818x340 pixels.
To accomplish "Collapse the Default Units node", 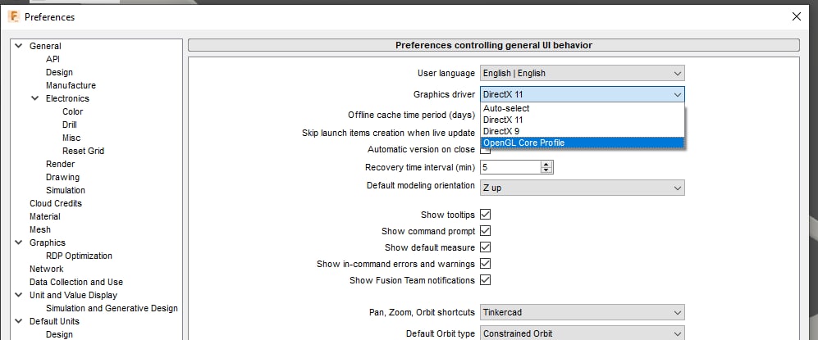I will point(19,320).
